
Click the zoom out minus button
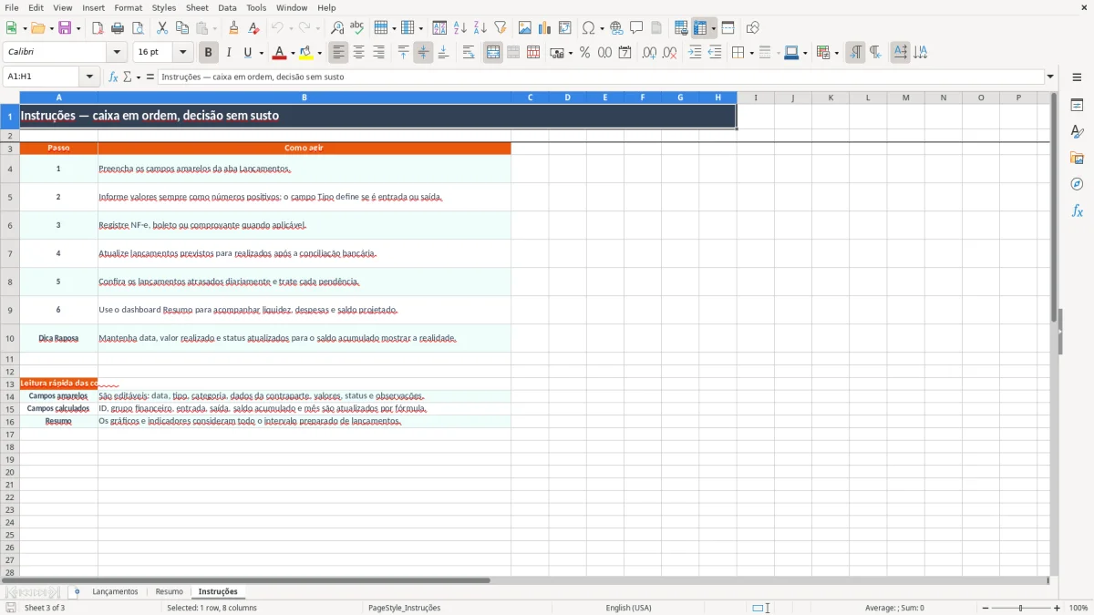986,608
